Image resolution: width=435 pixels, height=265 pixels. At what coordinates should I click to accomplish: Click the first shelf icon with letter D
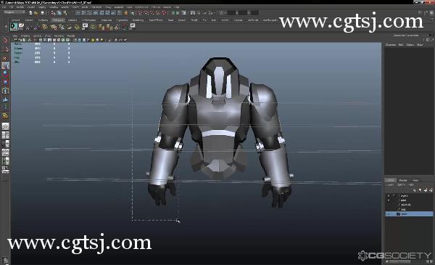point(14,27)
